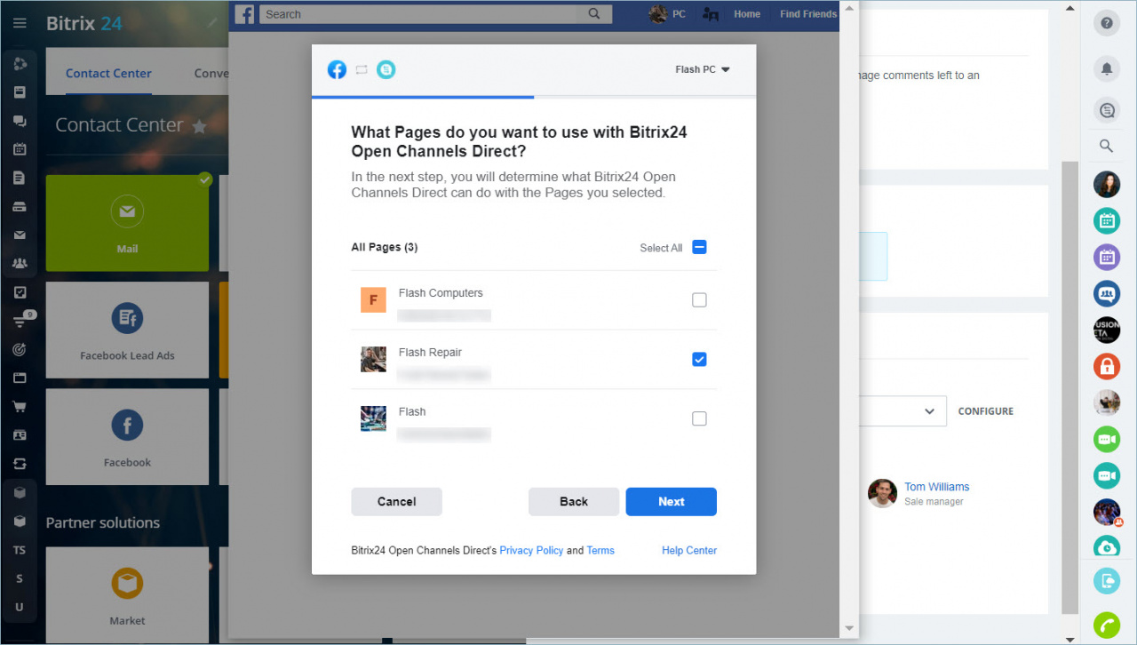The height and width of the screenshot is (645, 1137).
Task: Open the Mail channel tile
Action: click(x=127, y=223)
